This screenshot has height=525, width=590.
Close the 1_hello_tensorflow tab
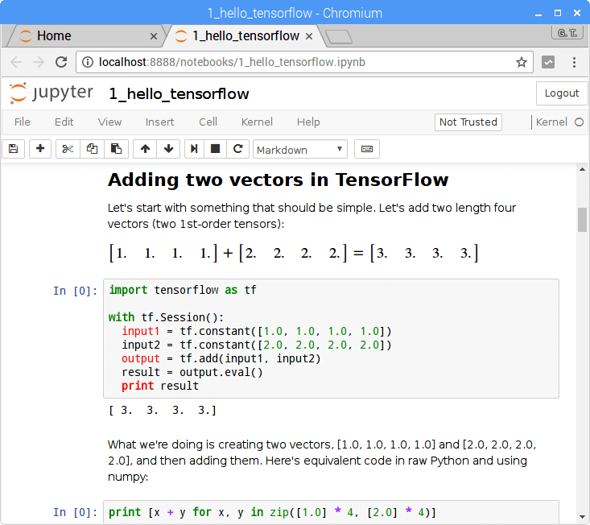tap(309, 36)
